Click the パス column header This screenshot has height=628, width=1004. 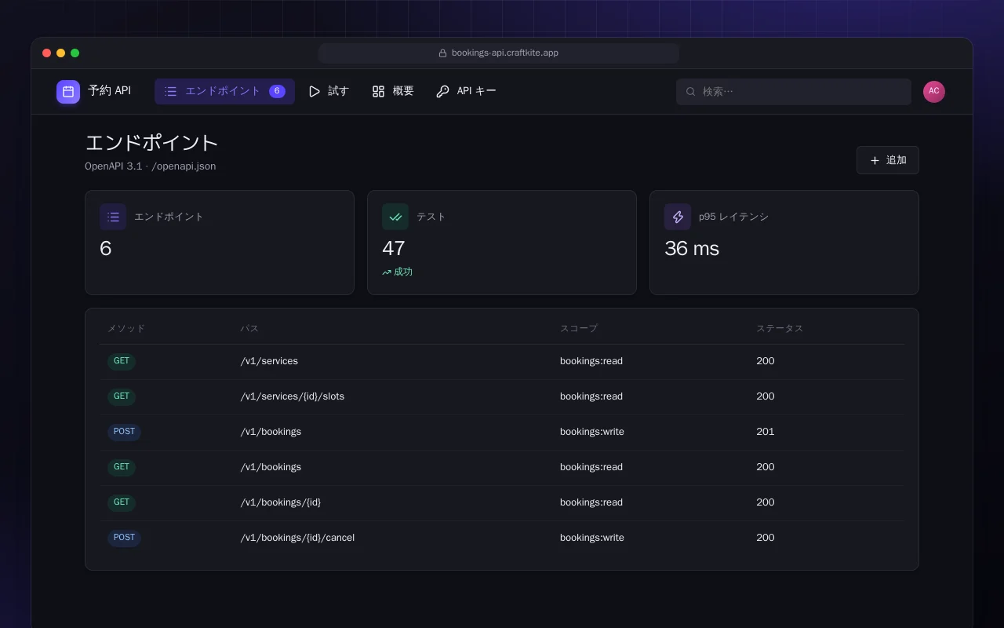pos(249,328)
